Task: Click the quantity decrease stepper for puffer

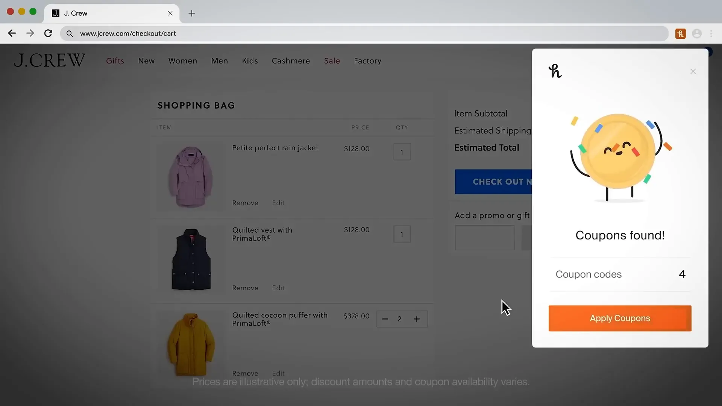Action: coord(385,319)
